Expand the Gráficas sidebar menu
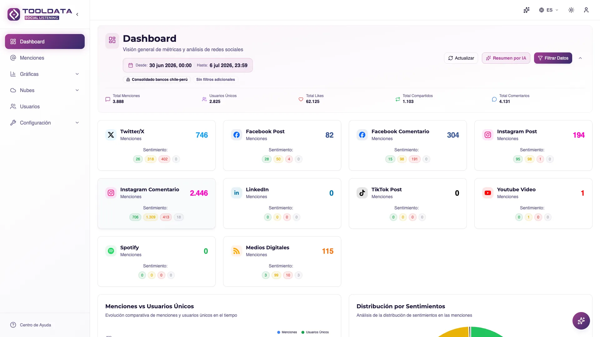The image size is (600, 337). [x=45, y=74]
